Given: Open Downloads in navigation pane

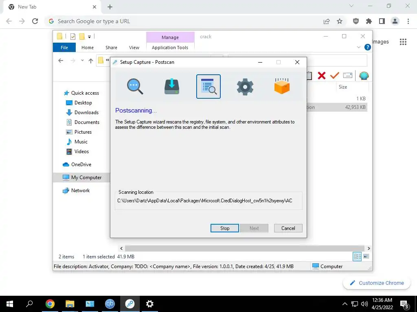Looking at the screenshot, I should pyautogui.click(x=82, y=113).
